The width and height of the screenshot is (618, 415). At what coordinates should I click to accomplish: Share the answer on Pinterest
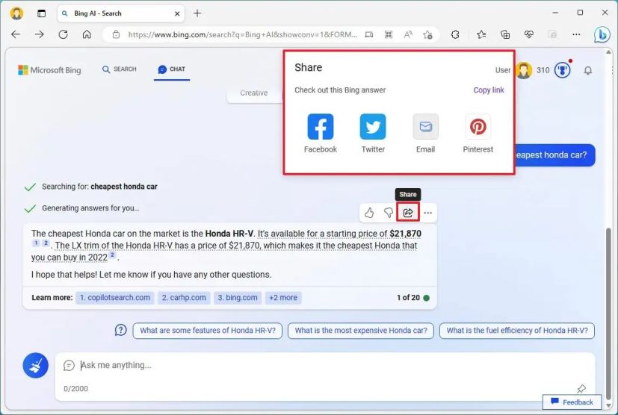pos(478,127)
